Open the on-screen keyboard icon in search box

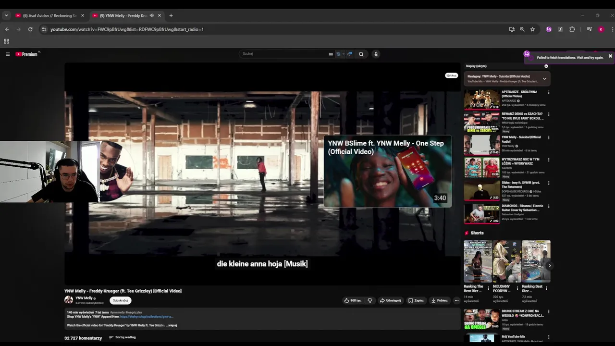[331, 54]
